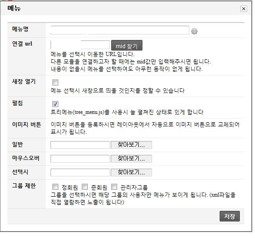Screen dimensions: 255x238
Task: Click the 일반 file path field
Action: 80,145
